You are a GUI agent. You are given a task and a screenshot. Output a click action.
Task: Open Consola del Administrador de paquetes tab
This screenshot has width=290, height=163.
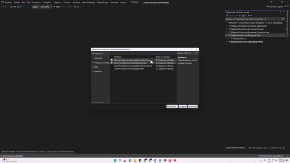point(60,152)
